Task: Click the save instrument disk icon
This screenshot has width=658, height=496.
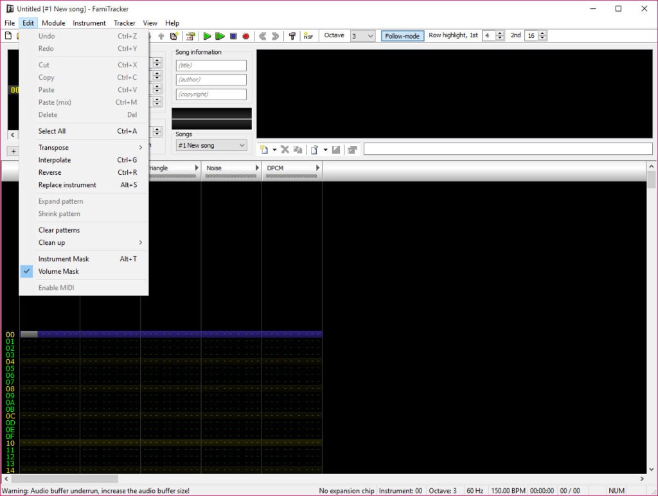Action: pyautogui.click(x=335, y=150)
